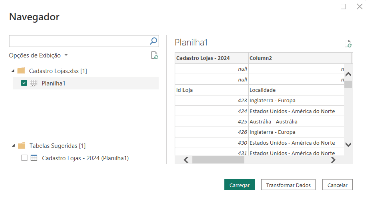
Task: Click the preview scroll-left arrow
Action: (x=186, y=160)
